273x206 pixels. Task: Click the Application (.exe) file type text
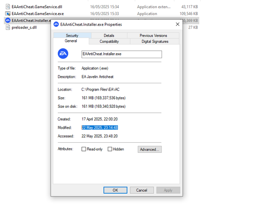[95, 68]
